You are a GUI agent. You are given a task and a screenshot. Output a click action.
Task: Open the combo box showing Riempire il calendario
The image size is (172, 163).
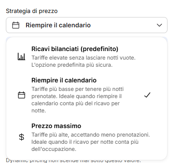click(87, 25)
